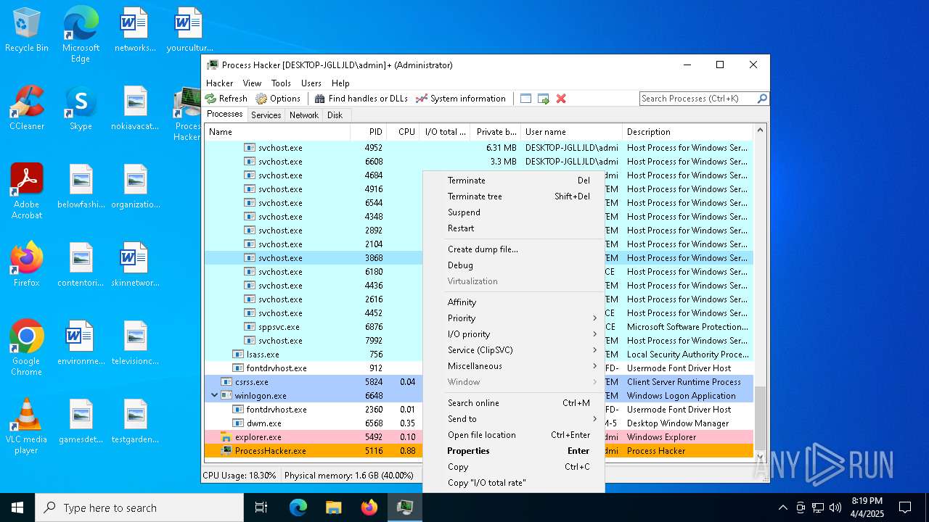The width and height of the screenshot is (929, 522).
Task: Open the Hacker menu
Action: pyautogui.click(x=220, y=83)
